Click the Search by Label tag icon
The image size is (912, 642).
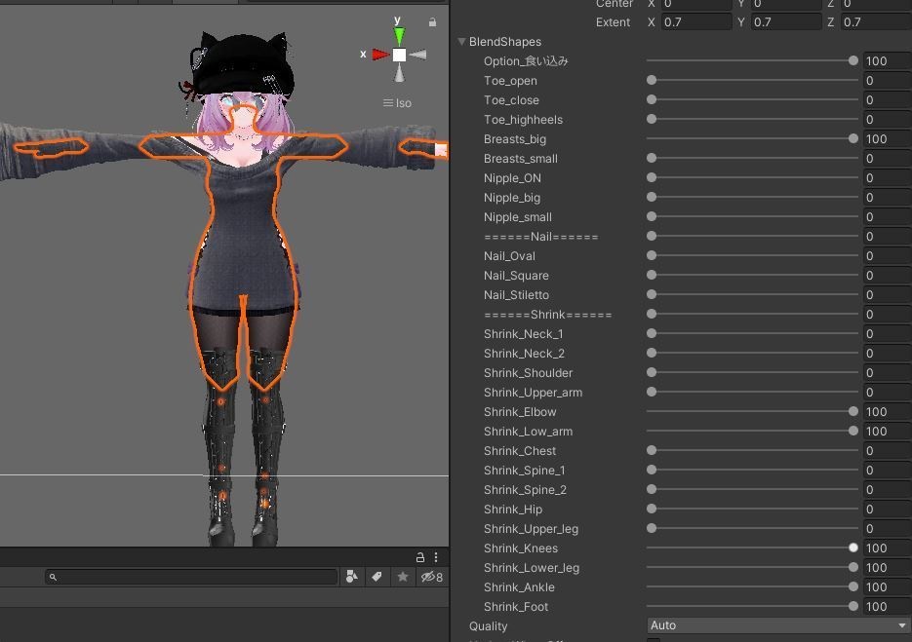(x=377, y=577)
